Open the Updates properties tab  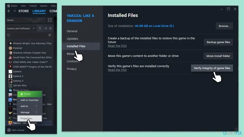pos(72,39)
